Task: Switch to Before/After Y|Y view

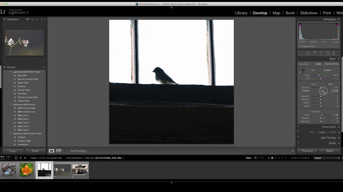Action: tap(59, 151)
